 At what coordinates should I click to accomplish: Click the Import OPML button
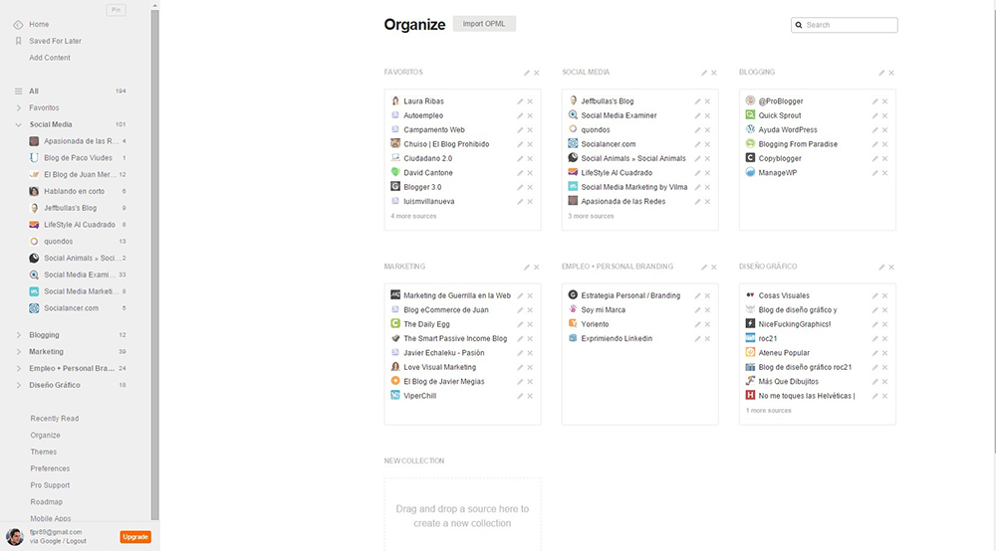(484, 24)
